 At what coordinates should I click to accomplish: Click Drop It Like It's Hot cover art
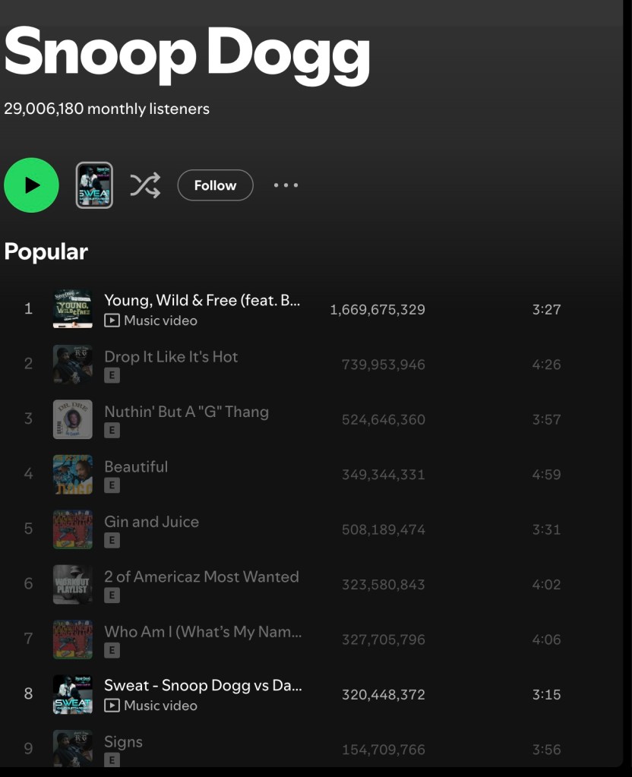pos(73,365)
